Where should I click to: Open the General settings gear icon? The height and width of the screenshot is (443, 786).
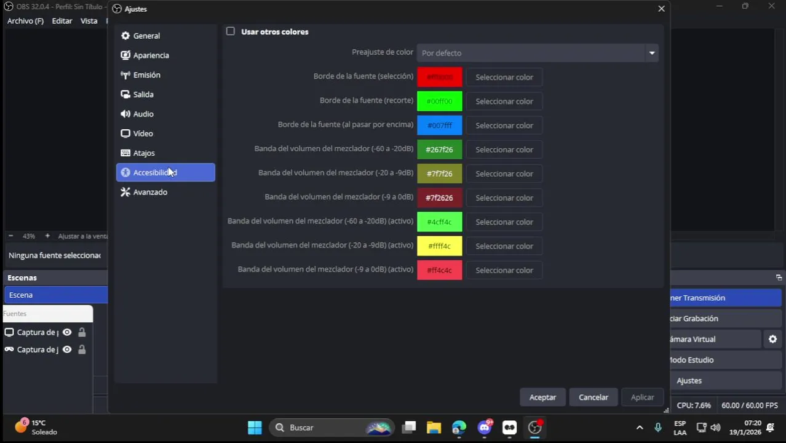point(125,36)
